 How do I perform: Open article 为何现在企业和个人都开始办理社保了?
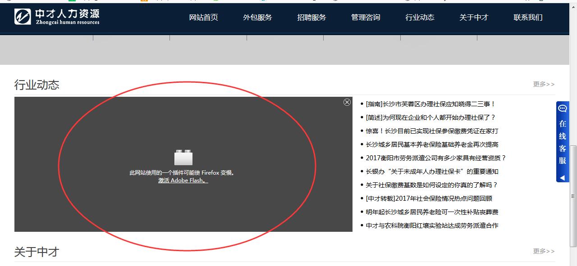430,117
